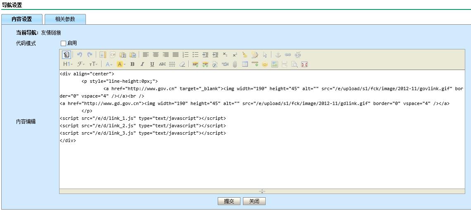Click the batch image upload icon

pyautogui.click(x=205, y=64)
